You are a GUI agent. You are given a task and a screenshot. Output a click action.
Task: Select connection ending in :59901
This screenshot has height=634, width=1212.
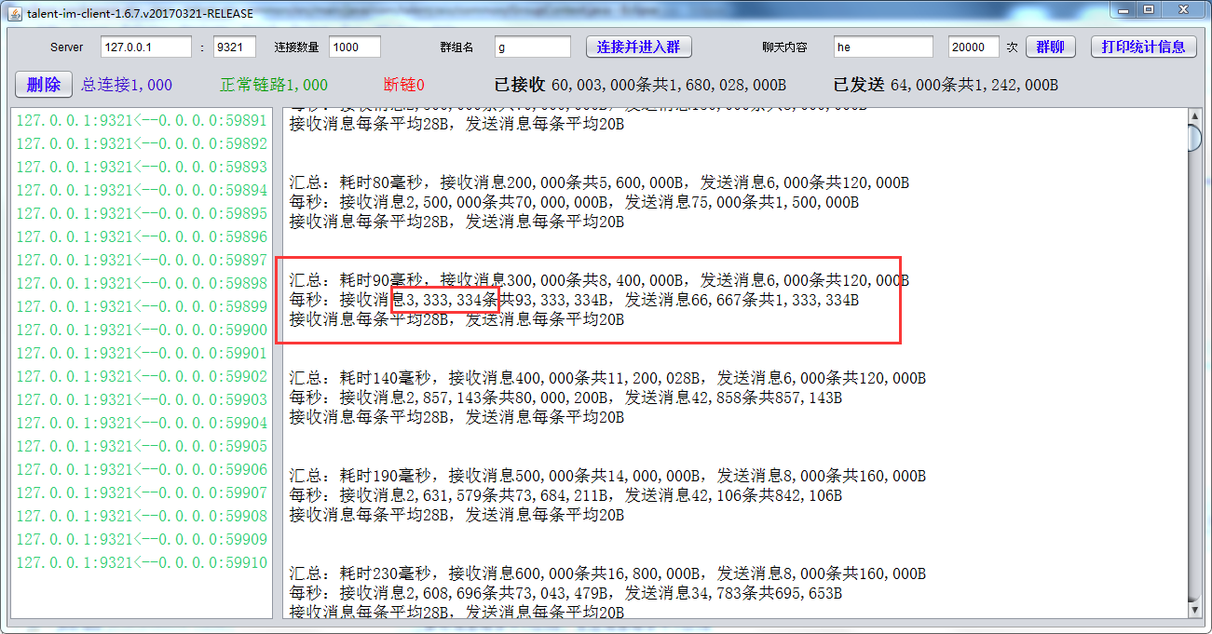pyautogui.click(x=142, y=353)
